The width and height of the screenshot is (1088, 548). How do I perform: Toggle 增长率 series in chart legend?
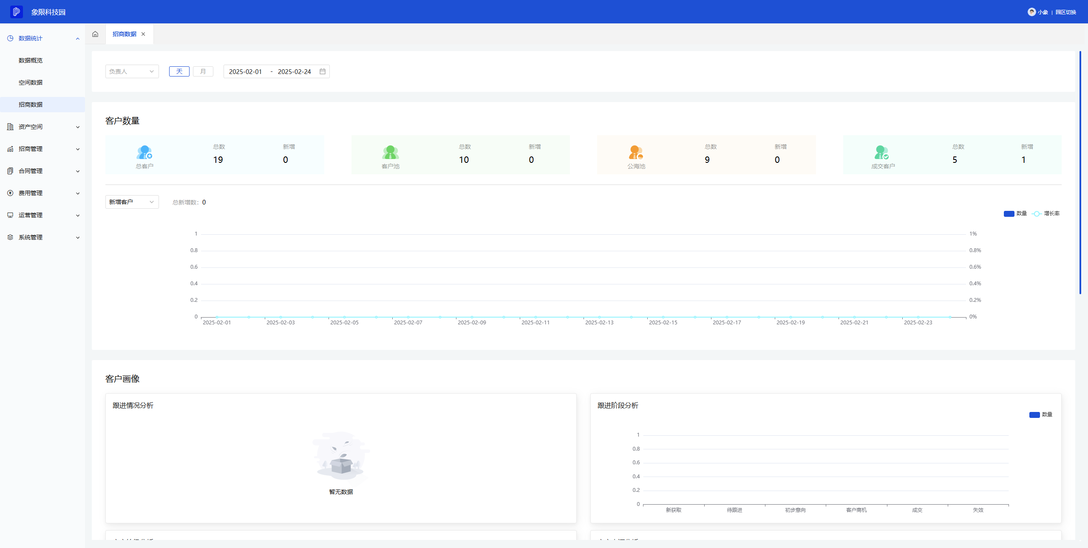[x=1046, y=213]
